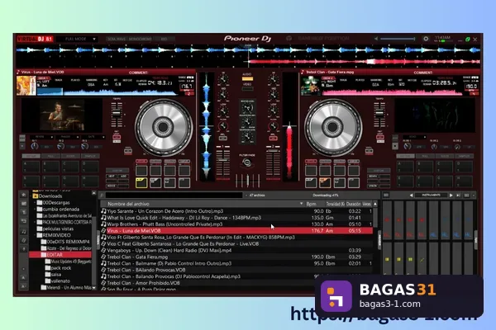Click the left deck jog wheel
496x330 pixels.
pyautogui.click(x=164, y=127)
